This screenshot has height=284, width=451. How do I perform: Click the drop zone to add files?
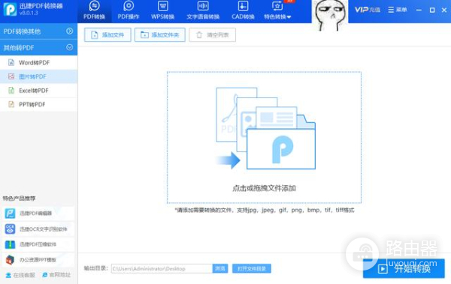click(x=264, y=137)
